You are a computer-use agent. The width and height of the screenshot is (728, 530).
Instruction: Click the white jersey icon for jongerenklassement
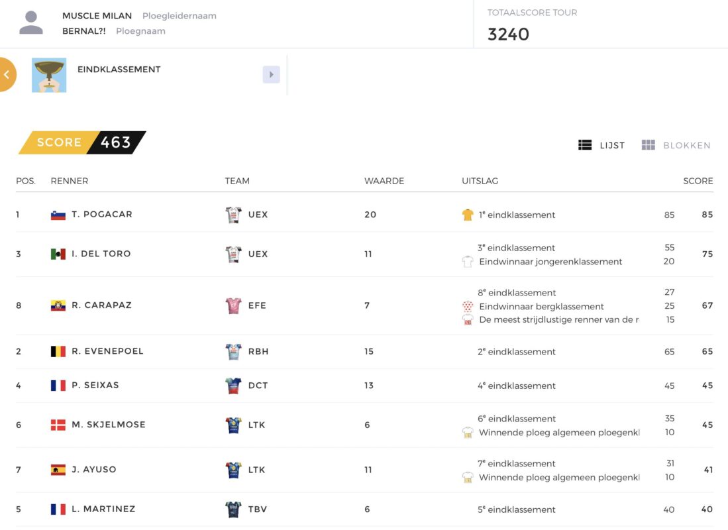point(468,262)
